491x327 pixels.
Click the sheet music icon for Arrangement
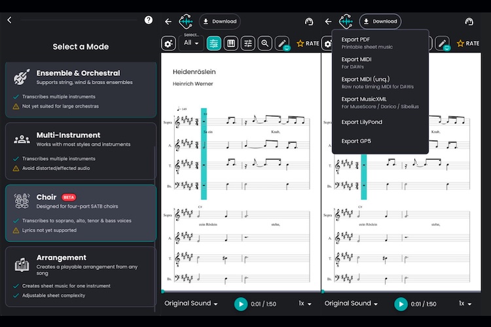22,265
